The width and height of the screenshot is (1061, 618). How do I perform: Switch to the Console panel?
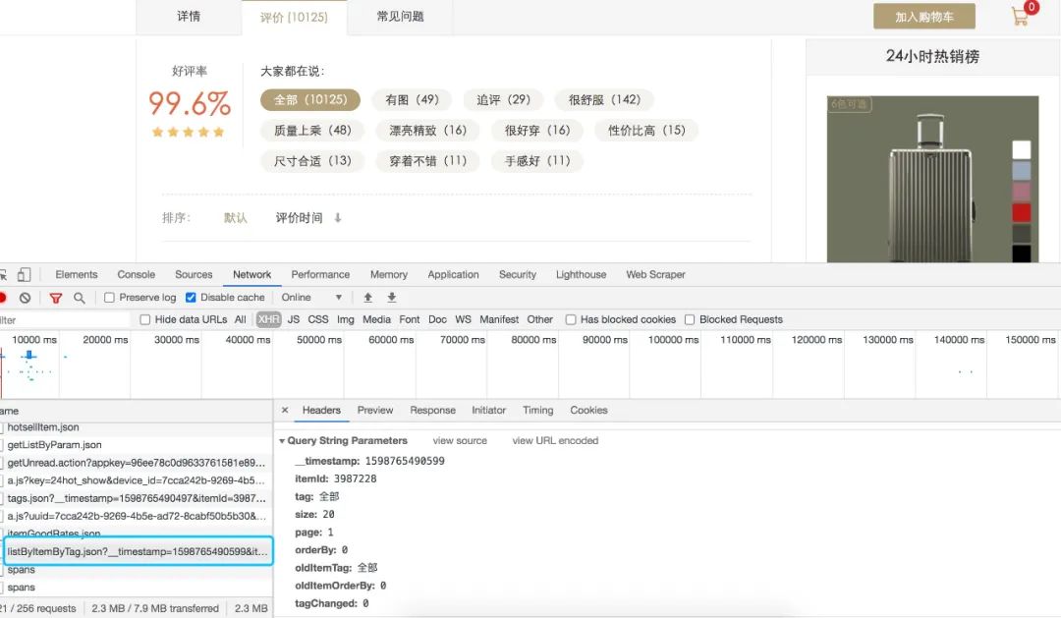pos(136,274)
